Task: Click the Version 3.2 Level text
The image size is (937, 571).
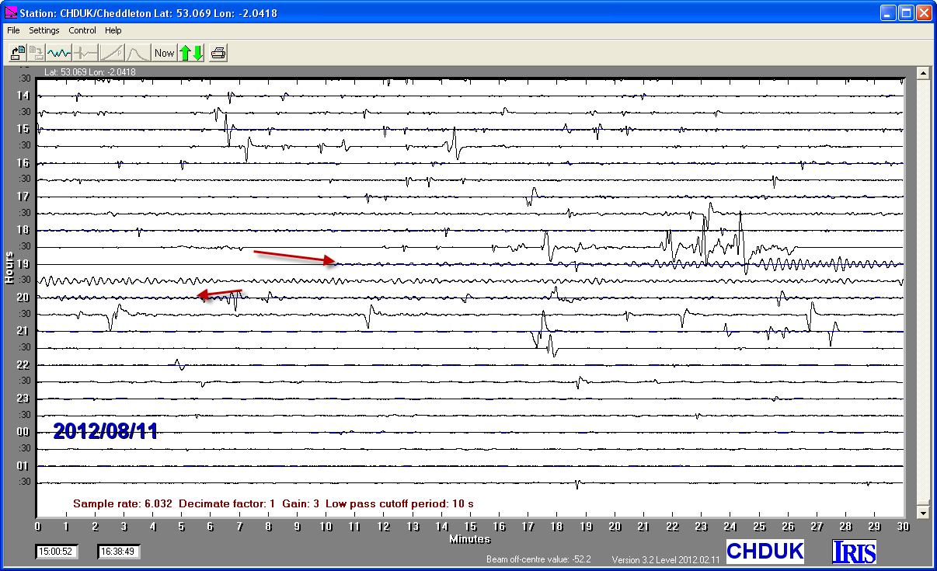Action: (666, 559)
